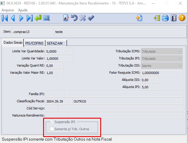Switch to PIS/COFINS tab
This screenshot has height=143, width=188.
point(34,43)
